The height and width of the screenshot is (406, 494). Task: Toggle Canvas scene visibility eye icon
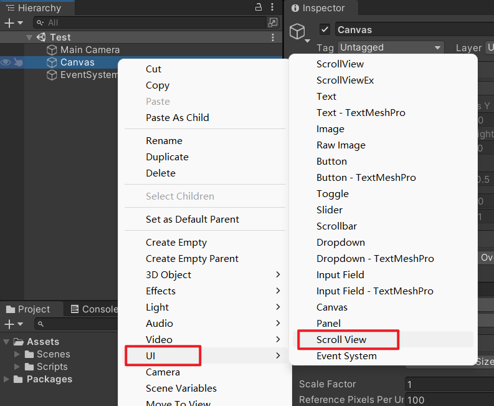(x=6, y=62)
